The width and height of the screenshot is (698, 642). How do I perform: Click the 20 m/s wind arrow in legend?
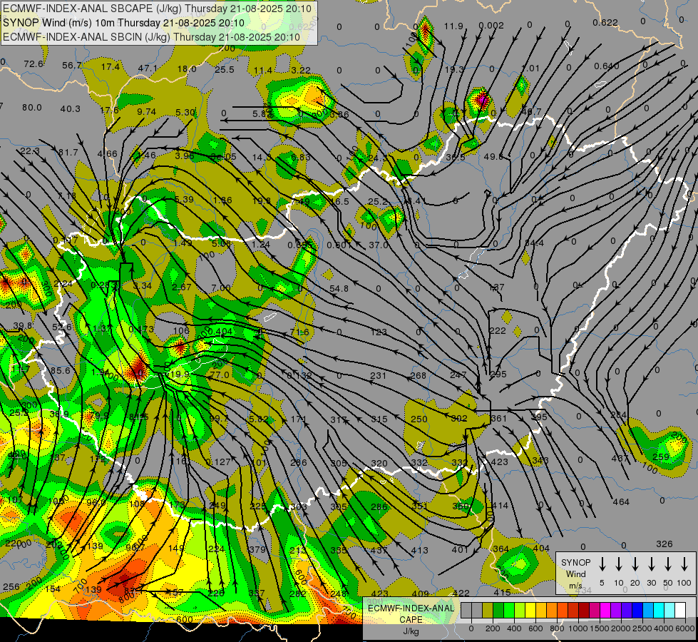point(635,564)
